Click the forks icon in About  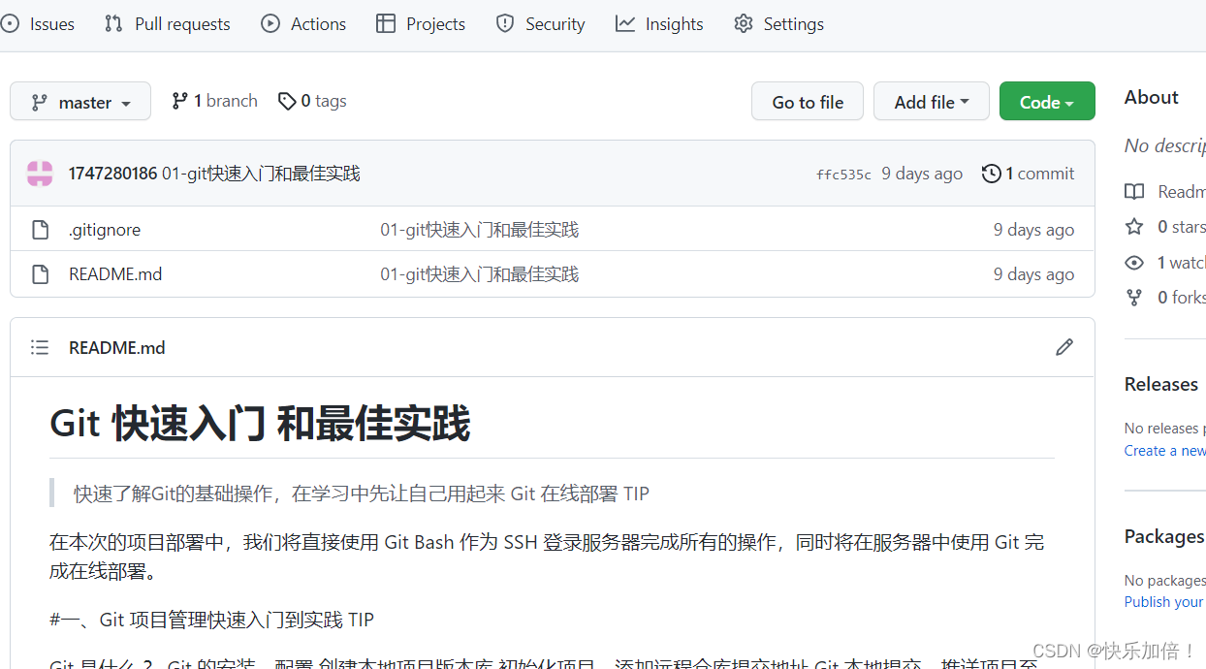tap(1134, 298)
